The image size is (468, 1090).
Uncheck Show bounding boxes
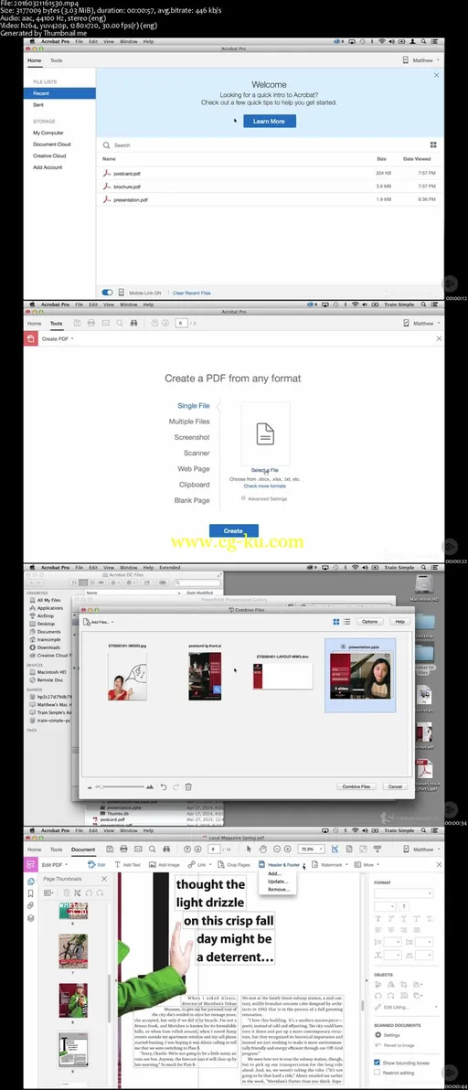click(377, 1063)
